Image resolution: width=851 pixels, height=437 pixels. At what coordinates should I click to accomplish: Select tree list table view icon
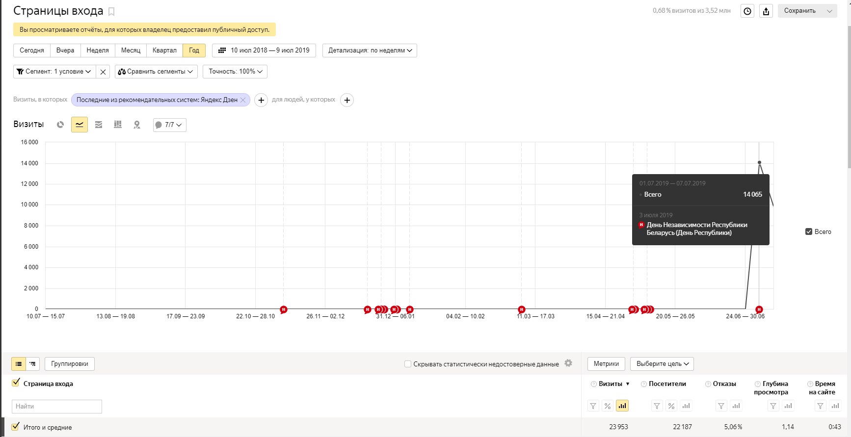[x=32, y=364]
